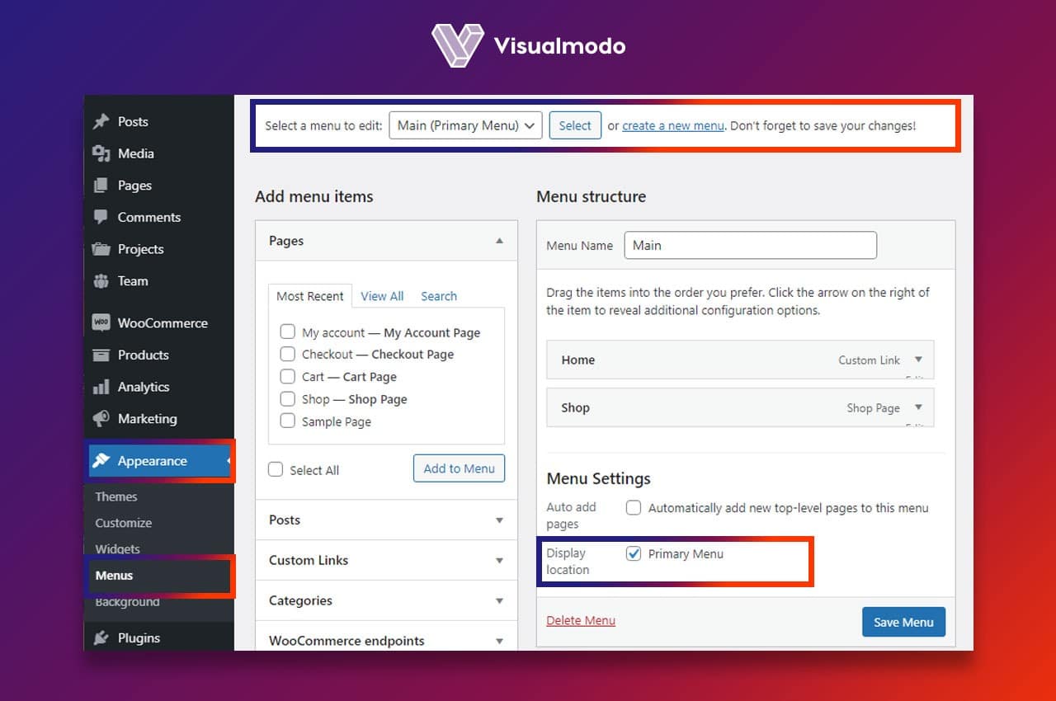Expand the Custom Links section

point(498,560)
